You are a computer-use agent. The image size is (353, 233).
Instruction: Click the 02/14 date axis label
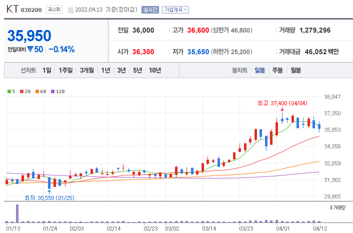pyautogui.click(x=113, y=228)
